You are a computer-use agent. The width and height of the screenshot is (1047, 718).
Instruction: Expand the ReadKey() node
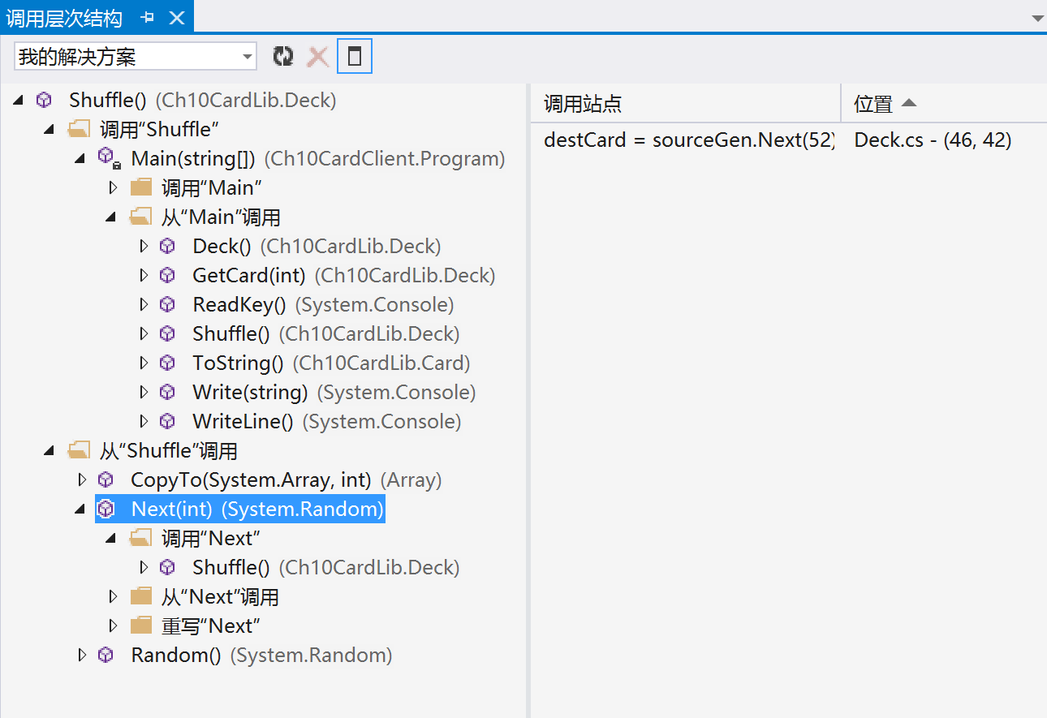tap(144, 304)
